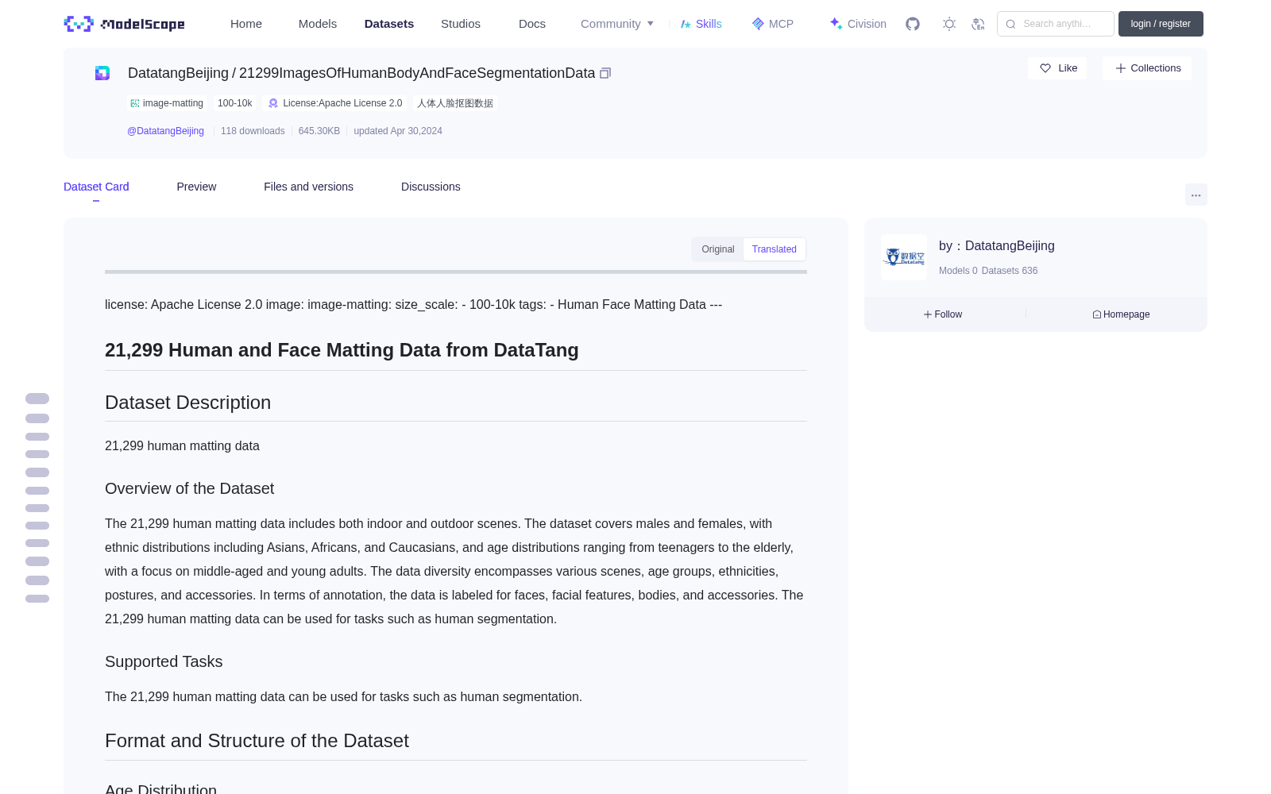This screenshot has height=794, width=1271.
Task: Switch to Translated text view
Action: pyautogui.click(x=775, y=249)
